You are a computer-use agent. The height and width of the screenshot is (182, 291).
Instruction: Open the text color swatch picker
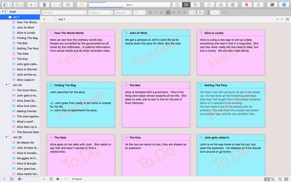click(192, 13)
